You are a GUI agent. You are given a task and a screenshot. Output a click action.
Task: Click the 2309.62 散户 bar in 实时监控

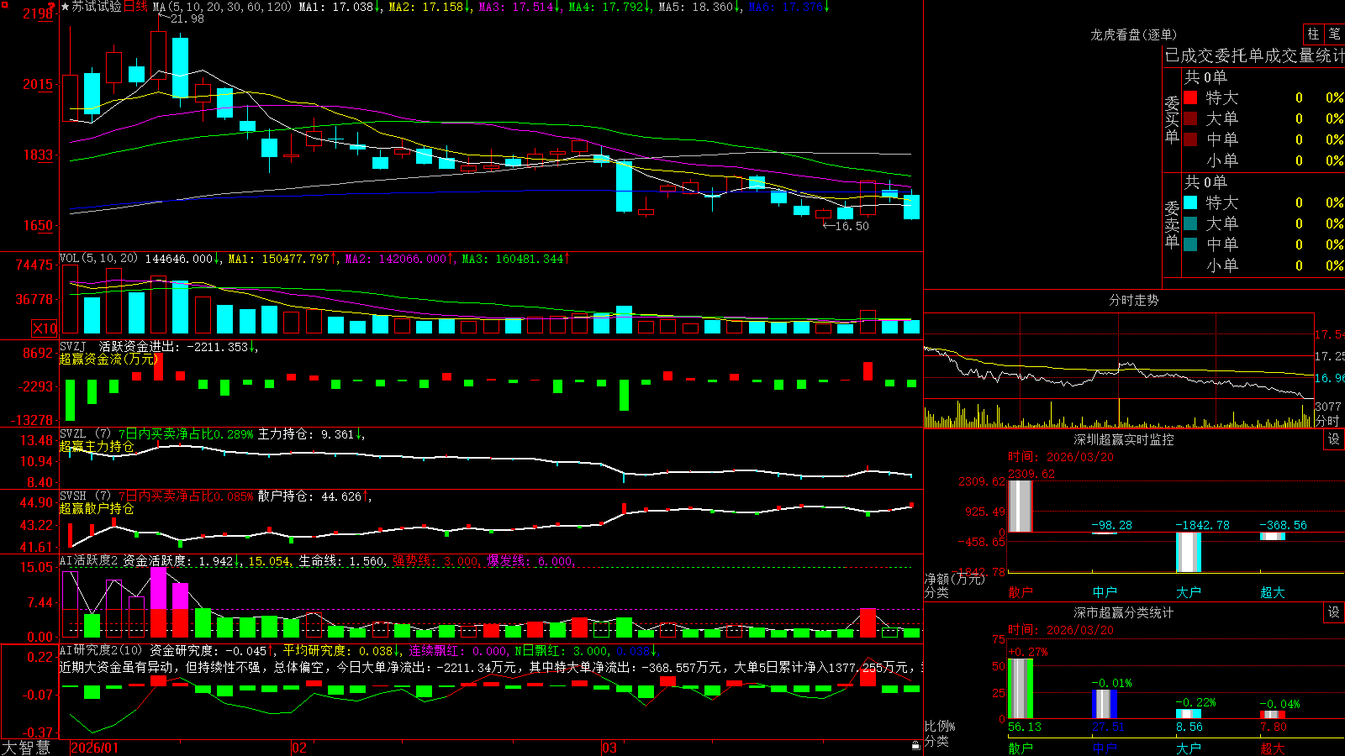click(1020, 507)
